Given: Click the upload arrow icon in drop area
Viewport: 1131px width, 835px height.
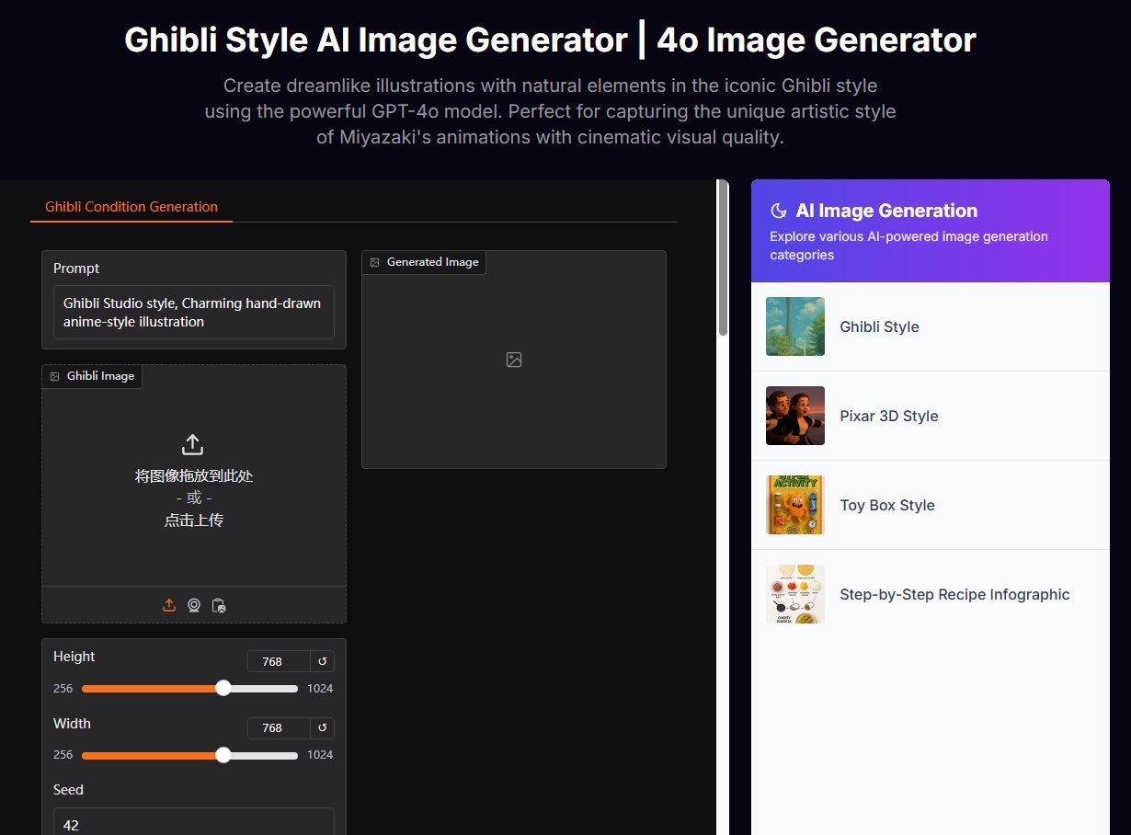Looking at the screenshot, I should pyautogui.click(x=192, y=445).
